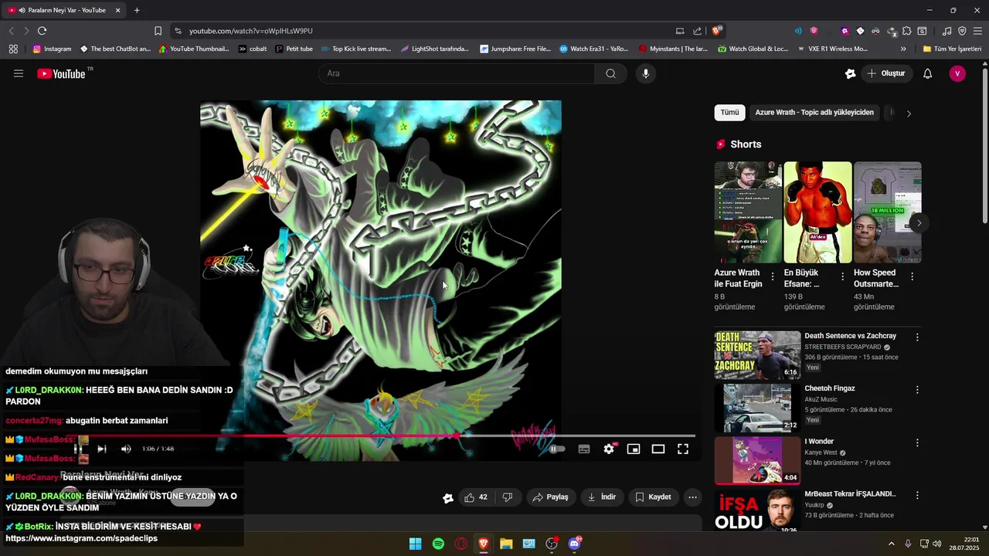989x556 pixels.
Task: Open options for Azure Wrath ile Fuat Ergin short
Action: 773,276
